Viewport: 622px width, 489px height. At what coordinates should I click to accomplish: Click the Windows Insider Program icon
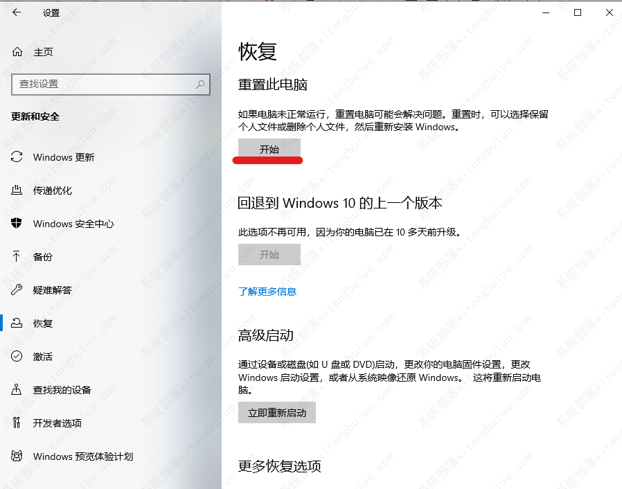(17, 456)
